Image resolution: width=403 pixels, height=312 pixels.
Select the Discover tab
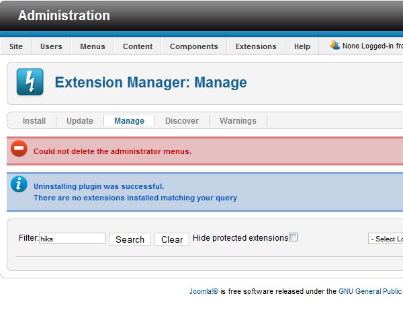pyautogui.click(x=182, y=121)
